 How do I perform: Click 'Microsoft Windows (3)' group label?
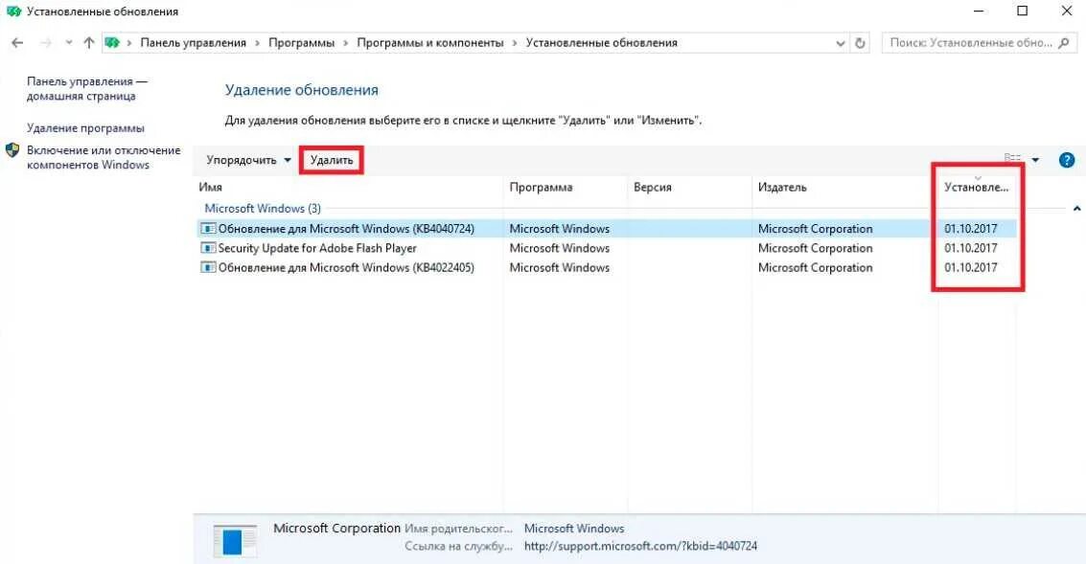263,209
